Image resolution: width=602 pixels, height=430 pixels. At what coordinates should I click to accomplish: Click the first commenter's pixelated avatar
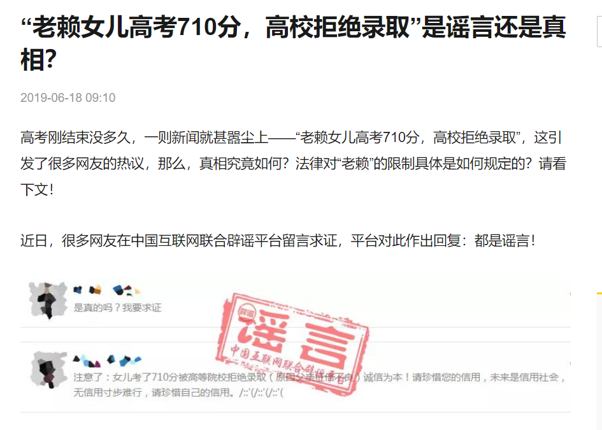[x=48, y=301]
